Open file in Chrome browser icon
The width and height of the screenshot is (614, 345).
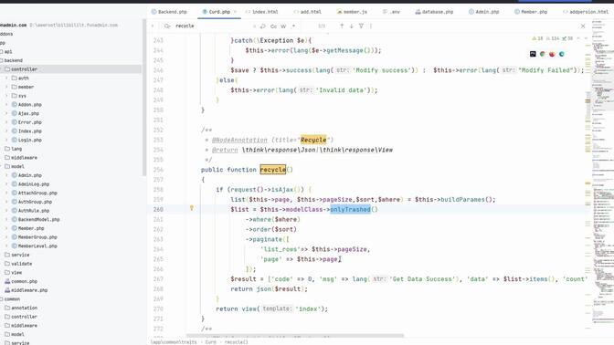543,54
